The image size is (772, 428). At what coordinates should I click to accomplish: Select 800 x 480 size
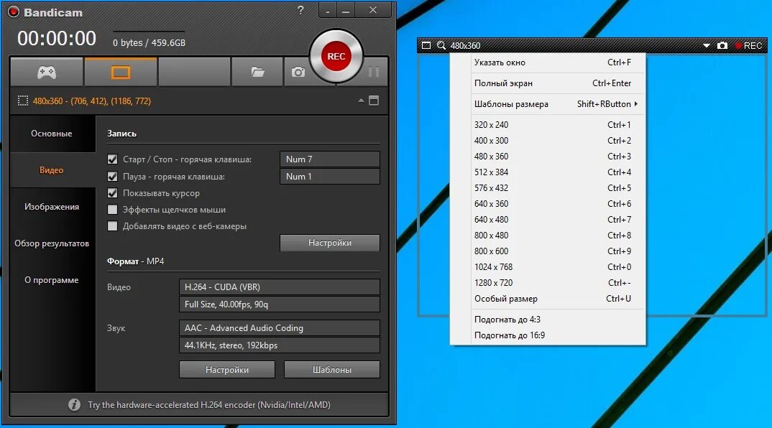pyautogui.click(x=548, y=235)
